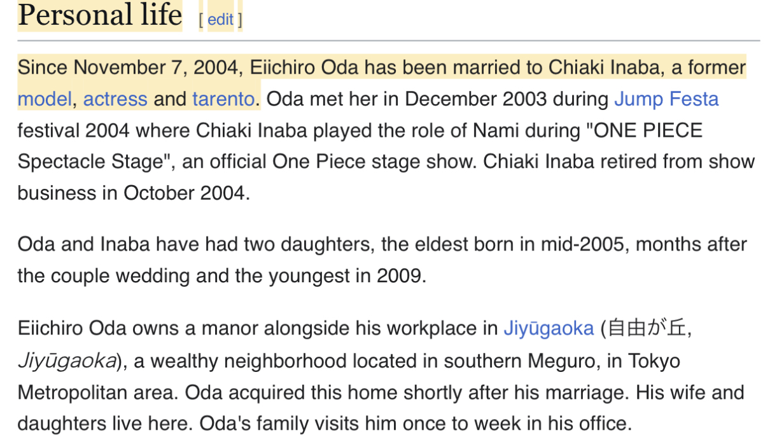The height and width of the screenshot is (440, 770).
Task: Visit the Jump Festa link
Action: coord(666,99)
